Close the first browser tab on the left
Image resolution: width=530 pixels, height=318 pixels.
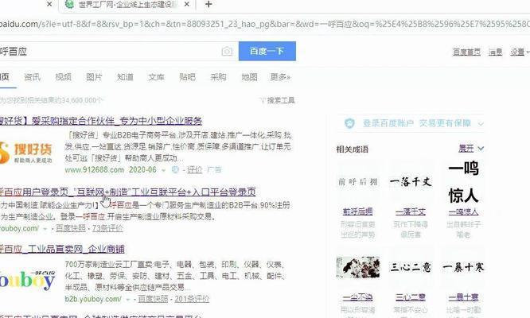pos(49,5)
